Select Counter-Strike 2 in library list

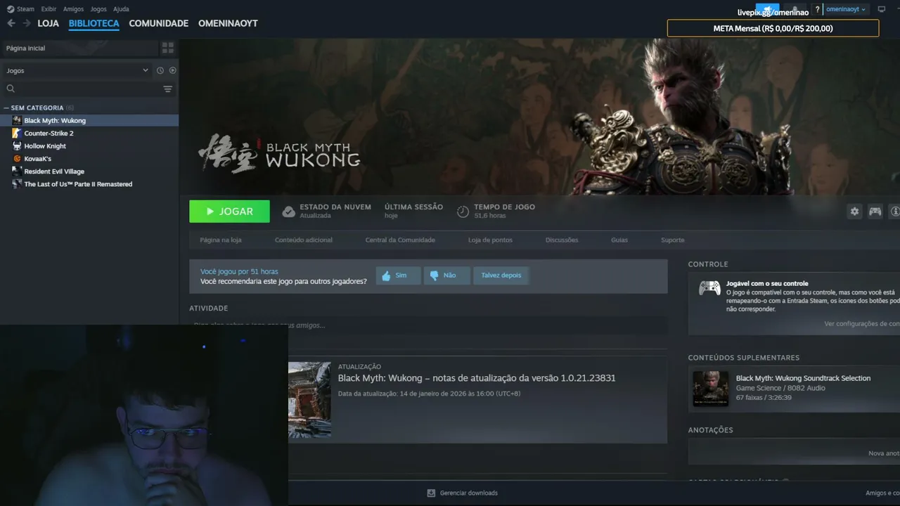[x=89, y=134]
